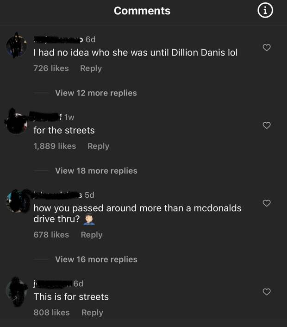287x327 pixels.
Task: Expand View 12 more replies
Action: 96,93
